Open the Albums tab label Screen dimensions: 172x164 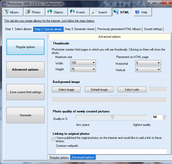(x=14, y=12)
